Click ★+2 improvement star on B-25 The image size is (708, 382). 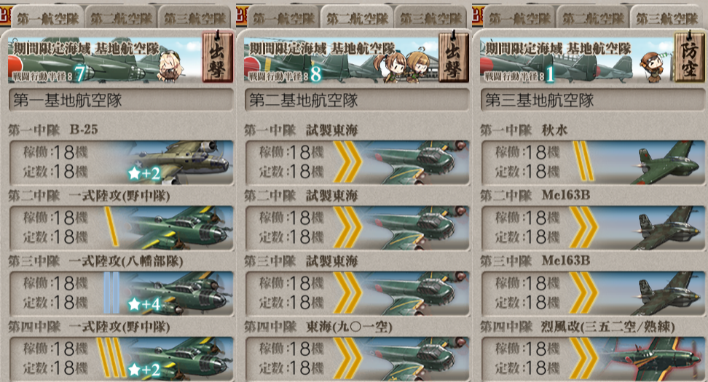point(144,173)
